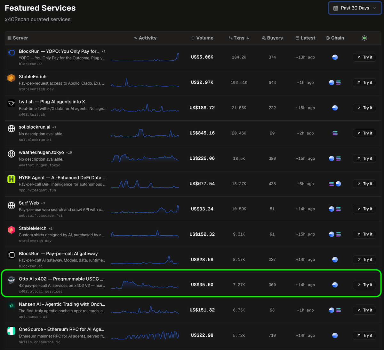Image resolution: width=384 pixels, height=350 pixels.
Task: Click the Server column header
Action: click(18, 38)
